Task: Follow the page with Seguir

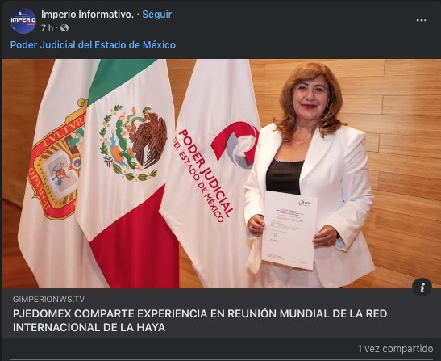Action: [157, 14]
